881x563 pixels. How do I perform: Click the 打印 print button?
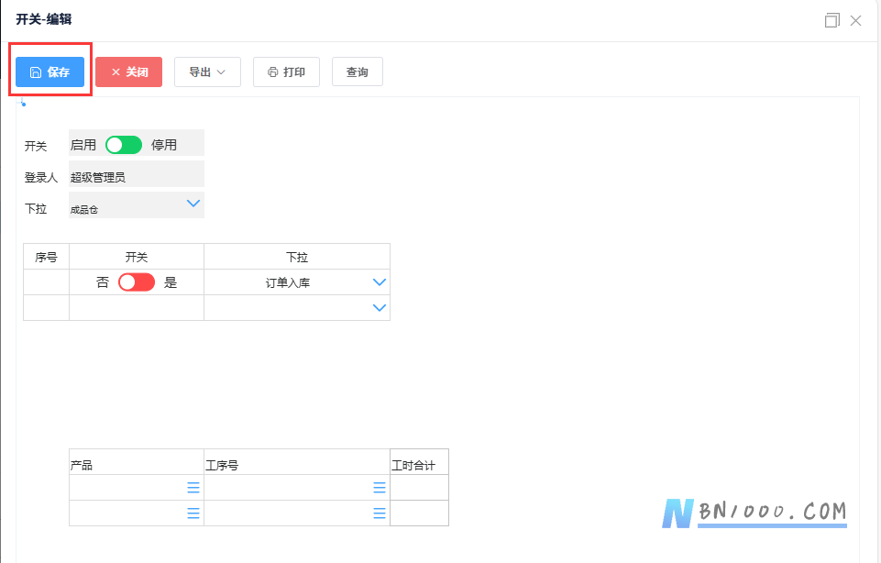click(x=286, y=72)
